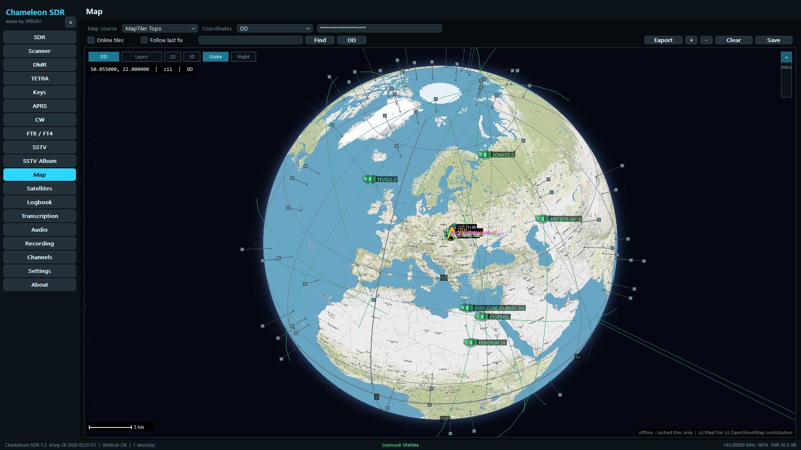Open the SSTV Album section

pos(40,161)
